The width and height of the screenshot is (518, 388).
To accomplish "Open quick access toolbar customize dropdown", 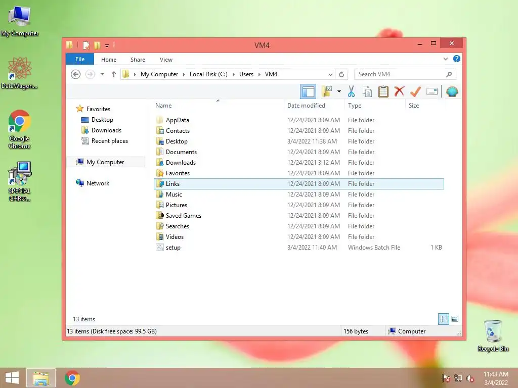I will [x=107, y=45].
